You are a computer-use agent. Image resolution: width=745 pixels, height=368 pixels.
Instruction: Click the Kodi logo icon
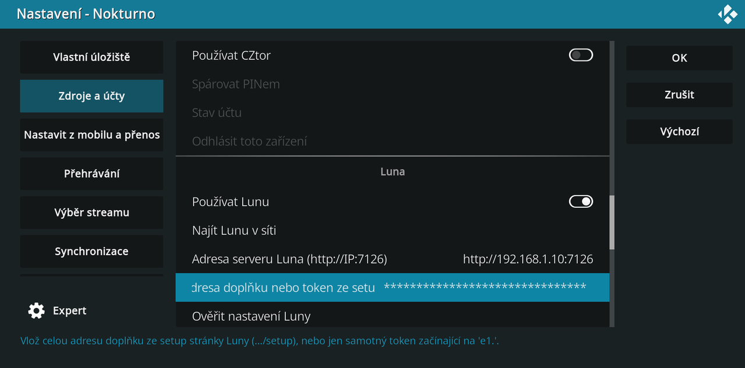(x=728, y=14)
